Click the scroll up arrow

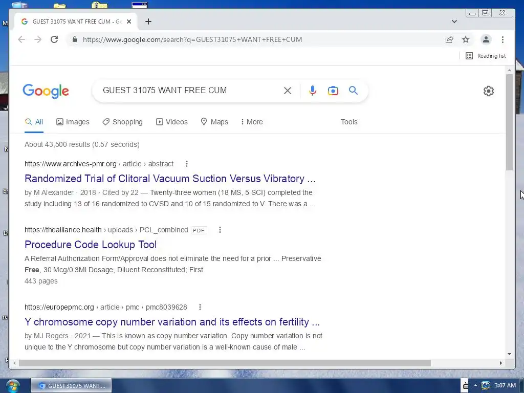coord(509,70)
